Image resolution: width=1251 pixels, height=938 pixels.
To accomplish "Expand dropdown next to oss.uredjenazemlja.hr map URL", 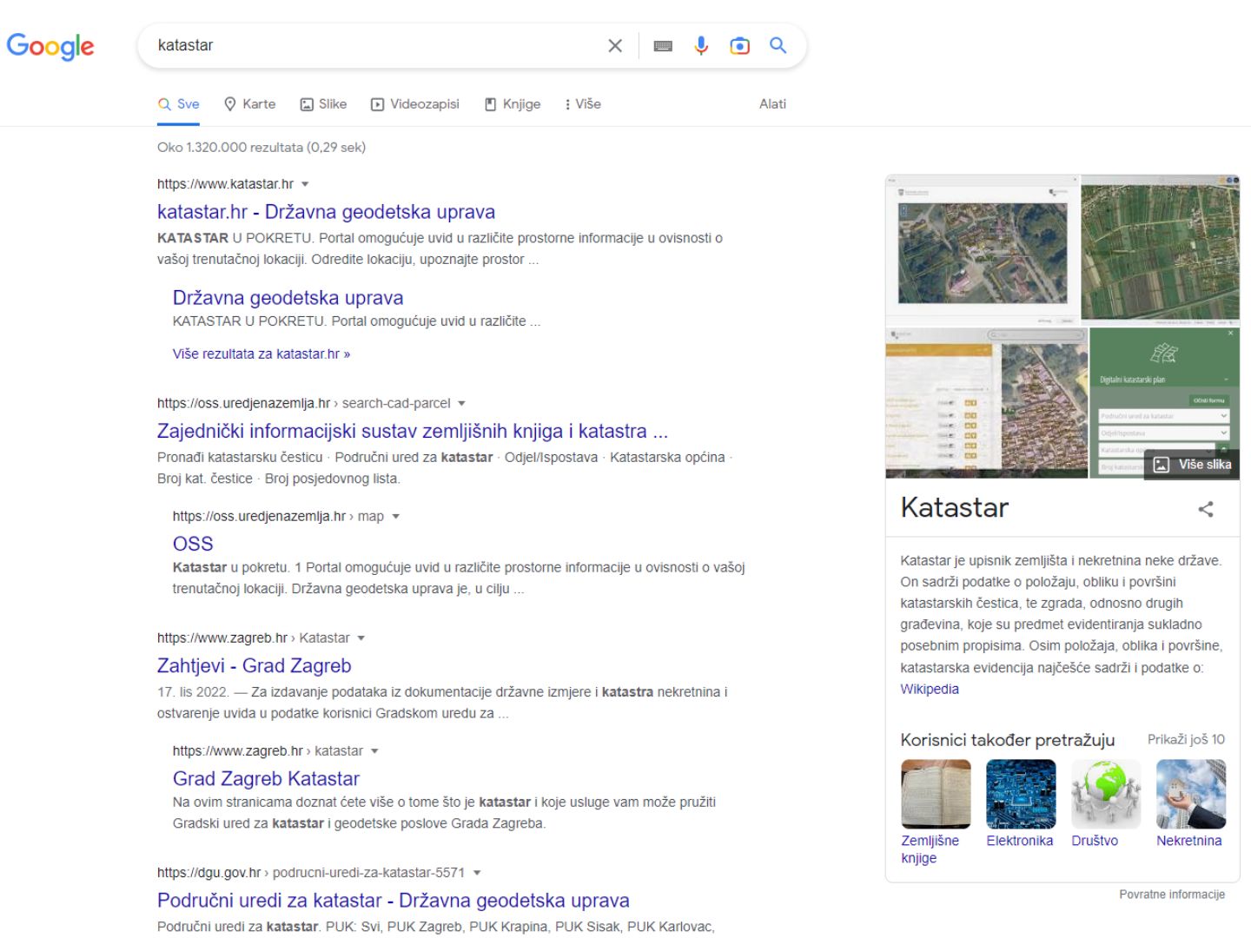I will click(395, 516).
